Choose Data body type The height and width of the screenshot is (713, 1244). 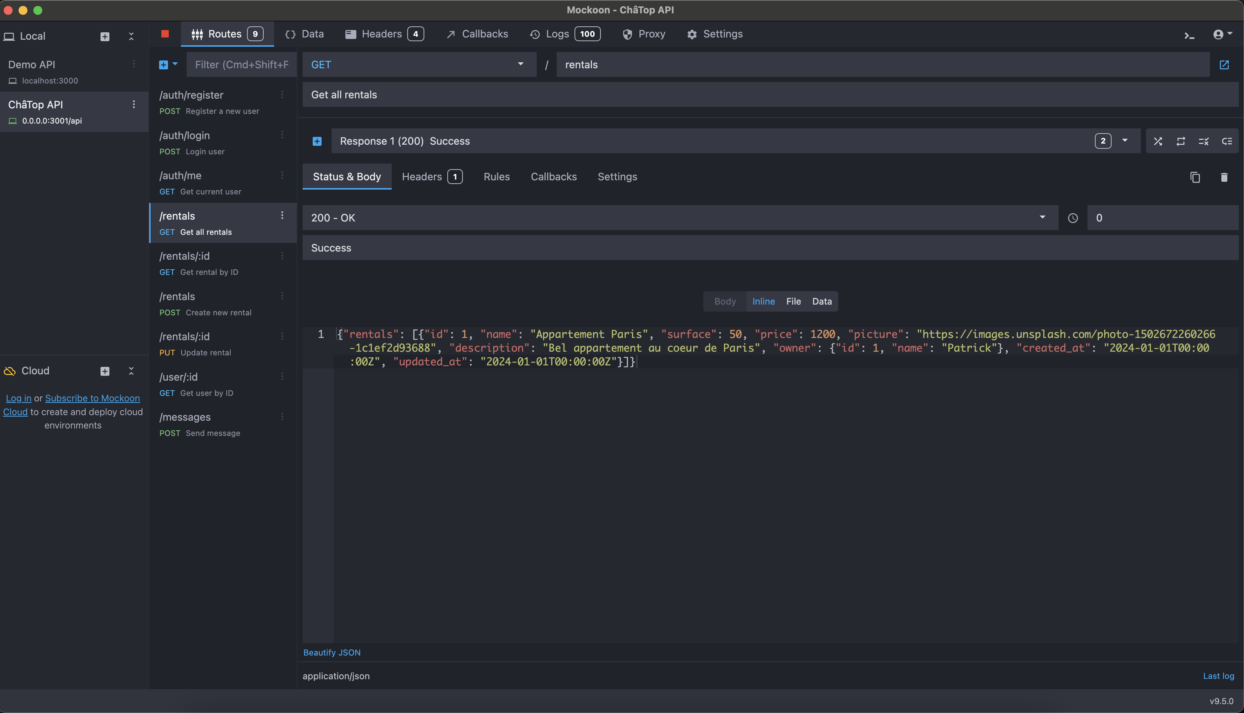coord(822,301)
